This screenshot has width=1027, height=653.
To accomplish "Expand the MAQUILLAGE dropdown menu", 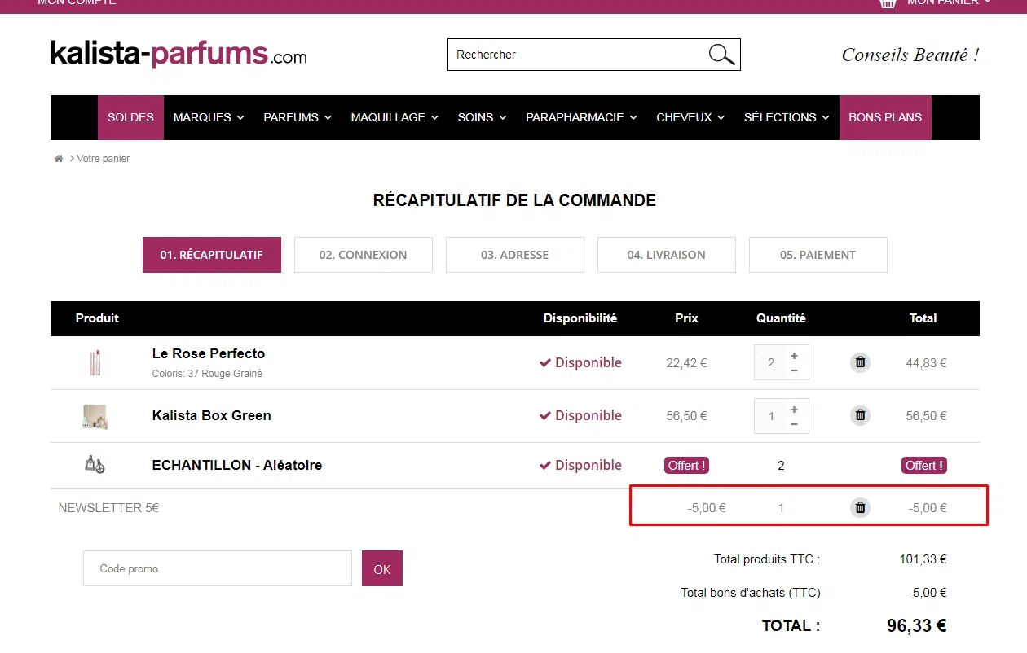I will [x=394, y=117].
